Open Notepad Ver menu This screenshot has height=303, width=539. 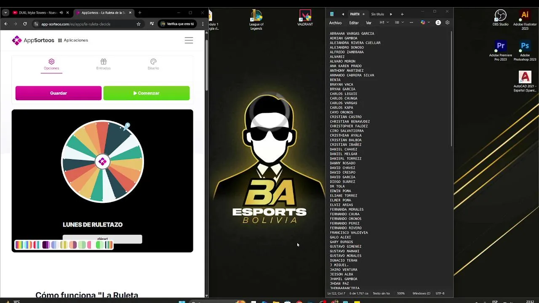[368, 23]
